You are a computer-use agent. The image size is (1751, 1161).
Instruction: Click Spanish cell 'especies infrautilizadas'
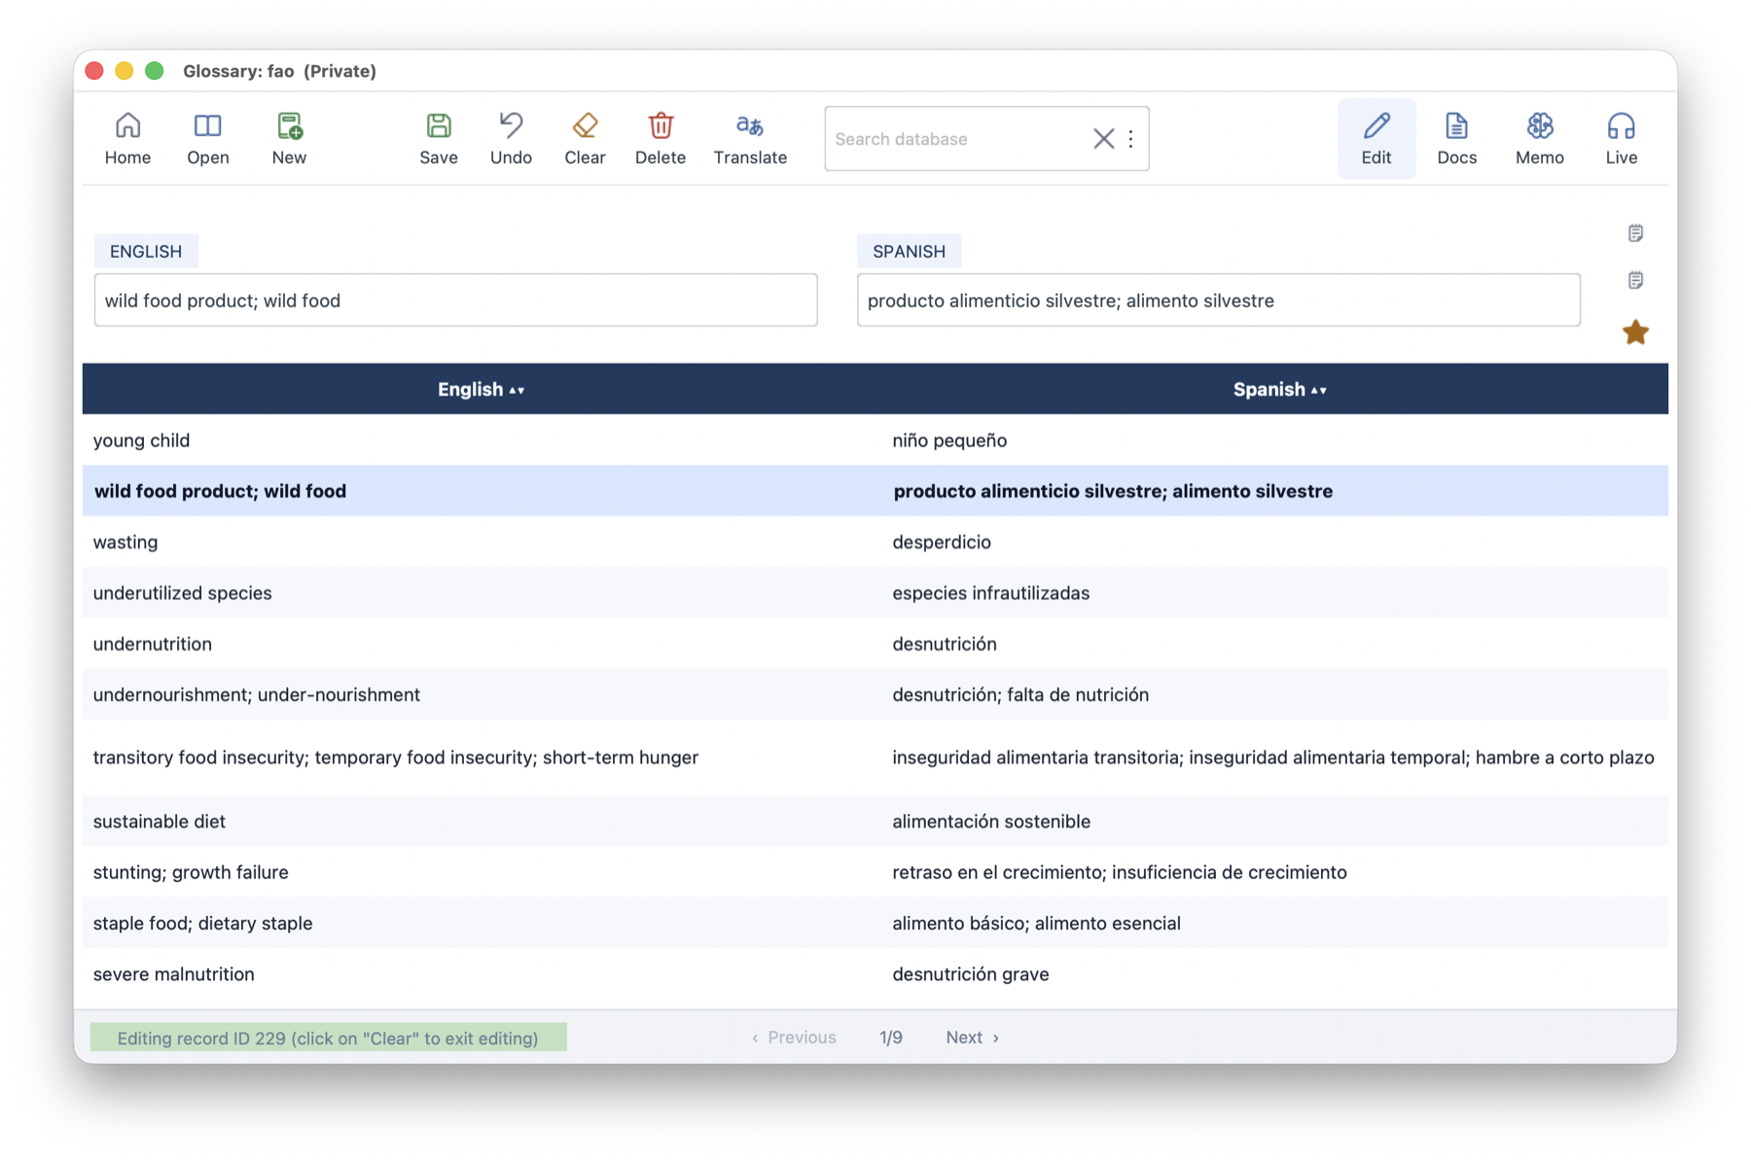point(990,593)
